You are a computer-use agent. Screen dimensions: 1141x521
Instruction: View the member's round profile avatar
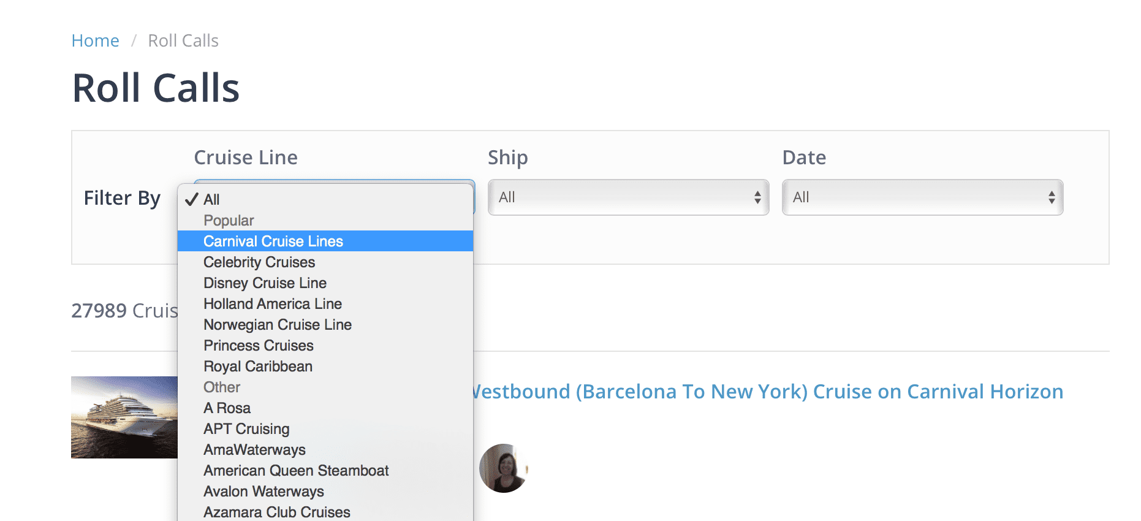[x=503, y=468]
